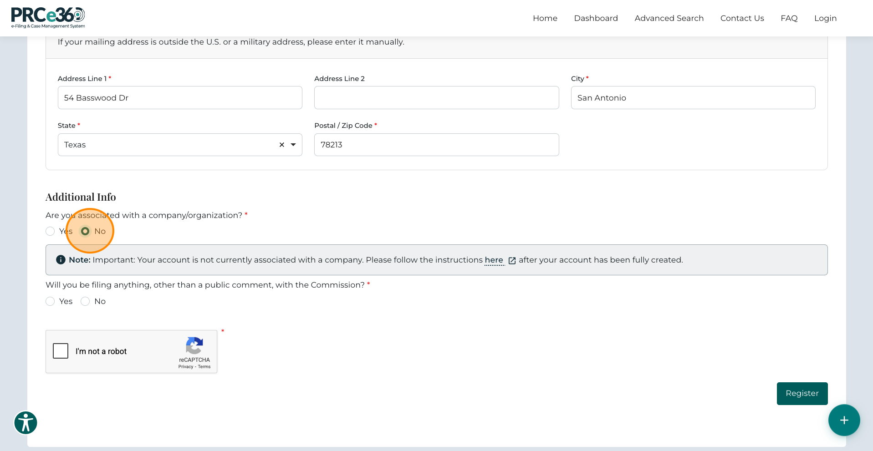Open the 'here' instructions link

click(494, 260)
